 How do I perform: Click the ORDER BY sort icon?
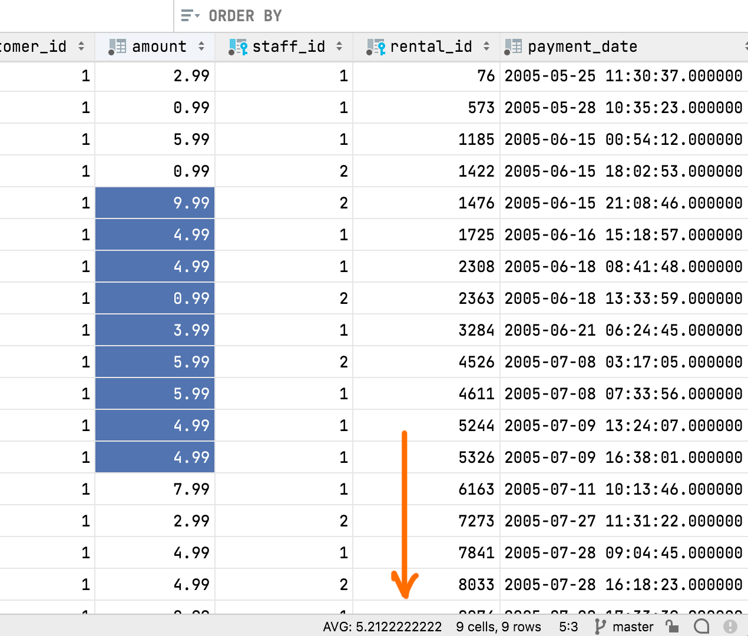[190, 16]
